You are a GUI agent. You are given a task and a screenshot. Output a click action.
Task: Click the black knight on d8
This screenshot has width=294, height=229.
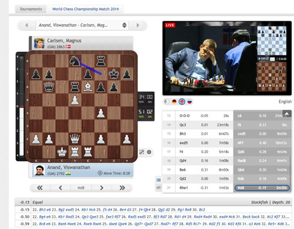click(75, 61)
